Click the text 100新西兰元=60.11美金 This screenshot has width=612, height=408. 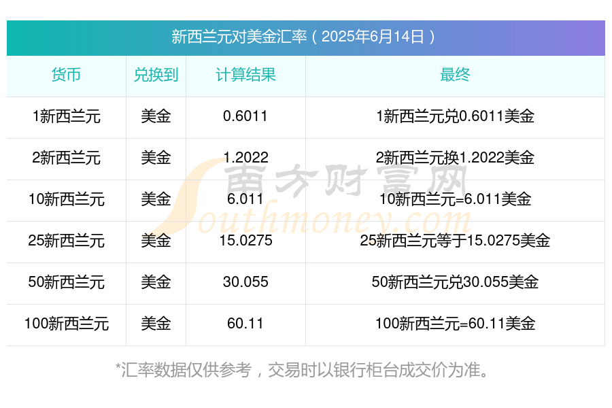[455, 324]
